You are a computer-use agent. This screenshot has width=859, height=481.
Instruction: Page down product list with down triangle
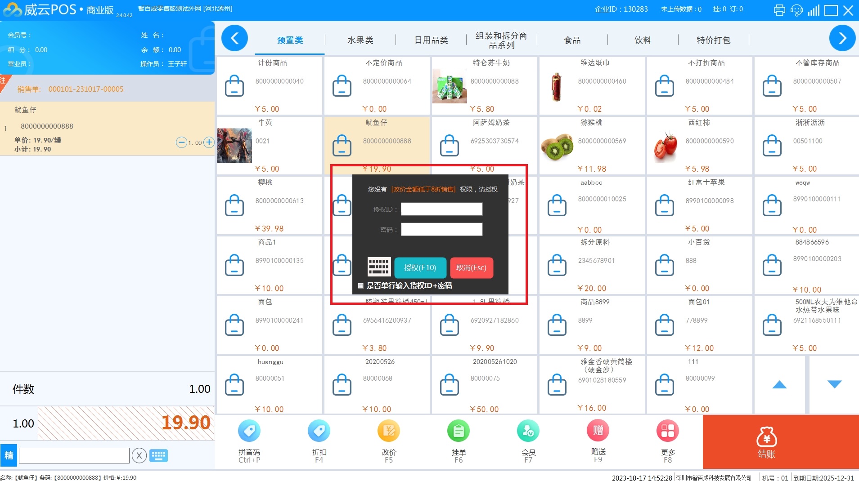(834, 384)
